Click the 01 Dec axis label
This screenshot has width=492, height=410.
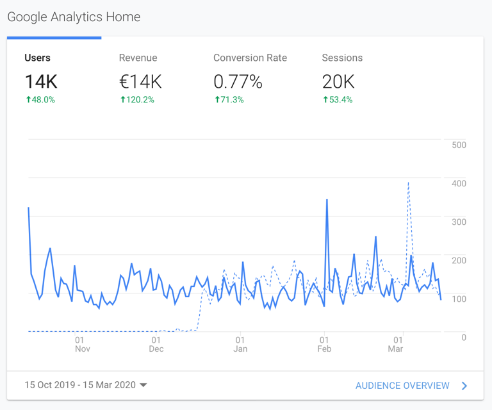(x=156, y=345)
